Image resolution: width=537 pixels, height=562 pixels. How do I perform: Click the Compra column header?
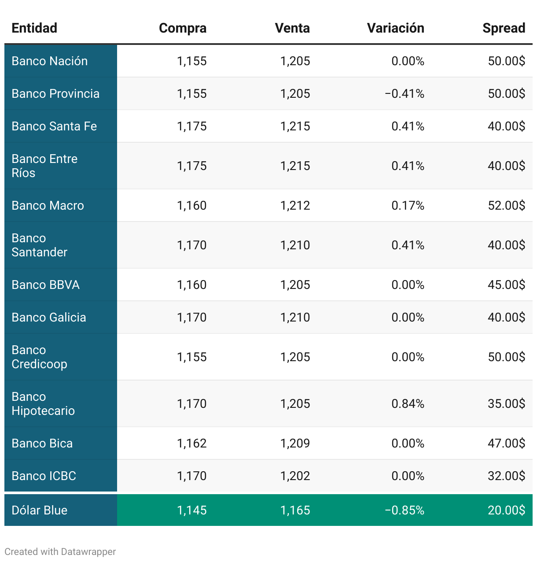[x=182, y=28]
